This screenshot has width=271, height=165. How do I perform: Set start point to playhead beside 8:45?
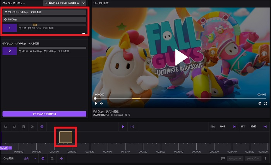coord(234,127)
